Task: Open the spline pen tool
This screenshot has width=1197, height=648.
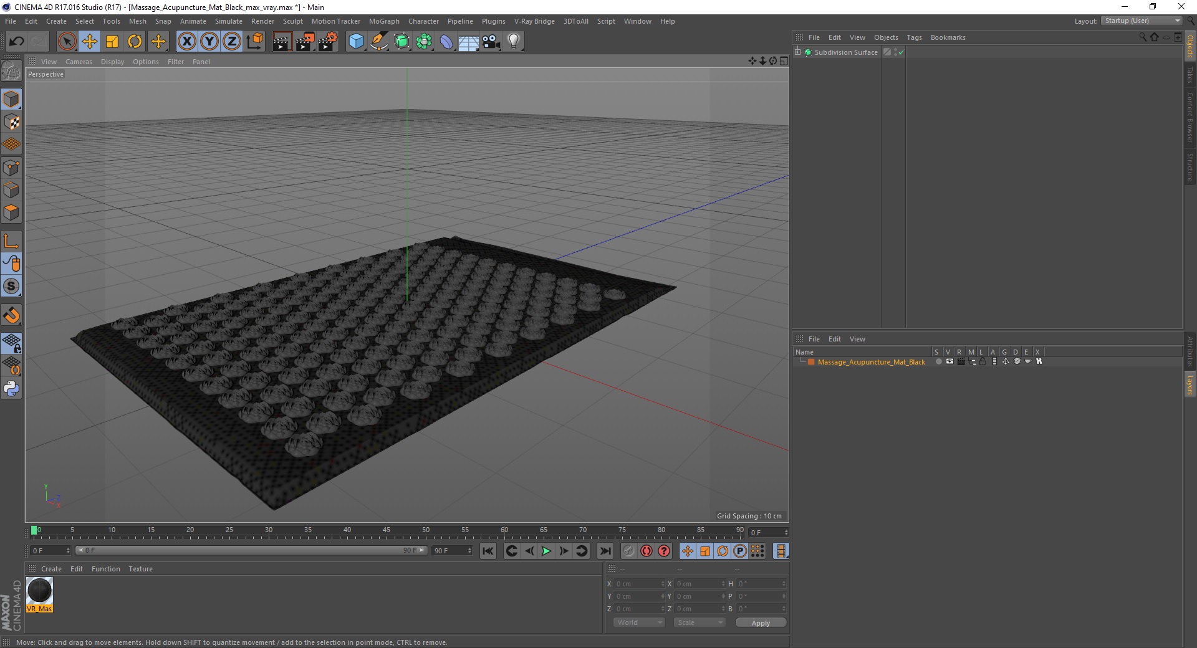Action: pyautogui.click(x=379, y=42)
